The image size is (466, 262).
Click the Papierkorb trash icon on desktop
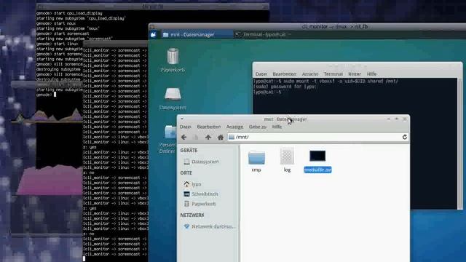coord(173,56)
